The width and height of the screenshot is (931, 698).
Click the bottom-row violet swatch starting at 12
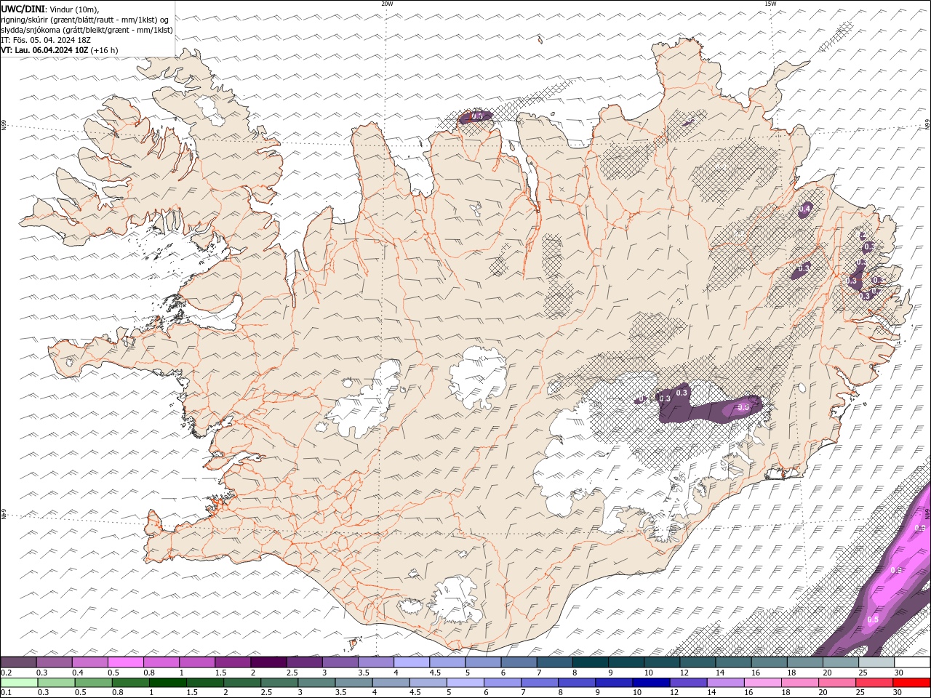point(689,683)
